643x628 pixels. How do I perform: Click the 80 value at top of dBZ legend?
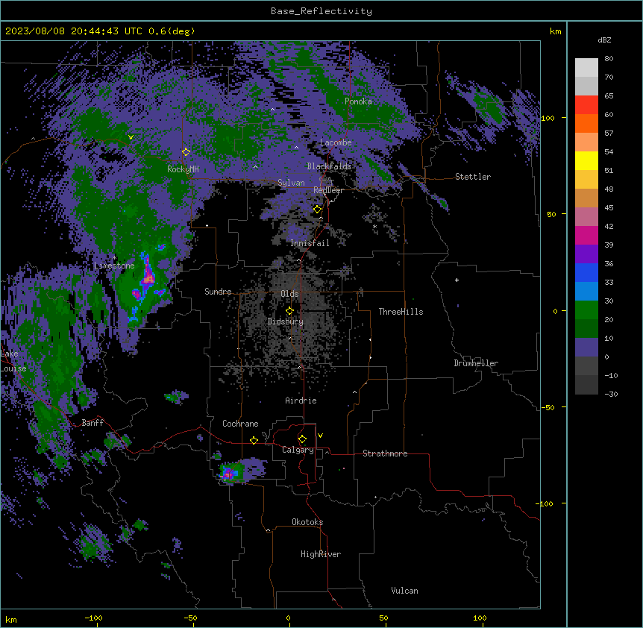pos(609,59)
